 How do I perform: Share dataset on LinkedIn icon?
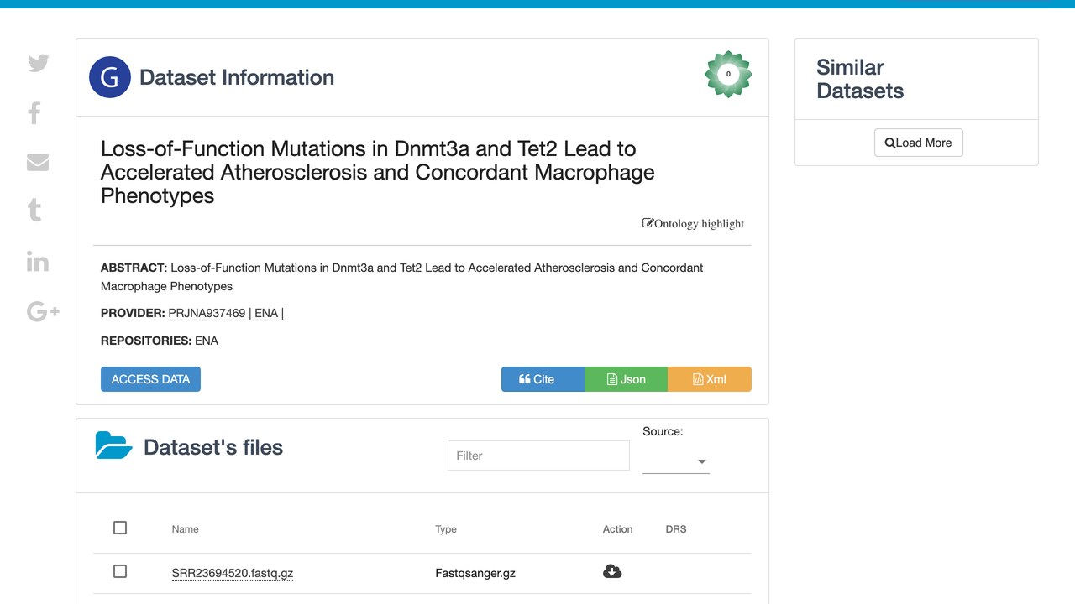pos(38,261)
